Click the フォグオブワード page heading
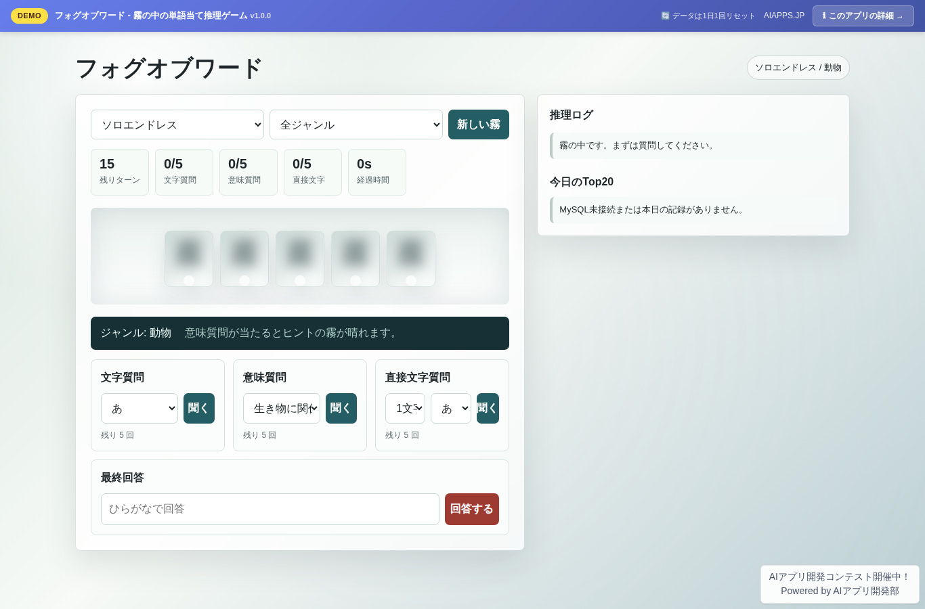The image size is (925, 609). coord(169,68)
